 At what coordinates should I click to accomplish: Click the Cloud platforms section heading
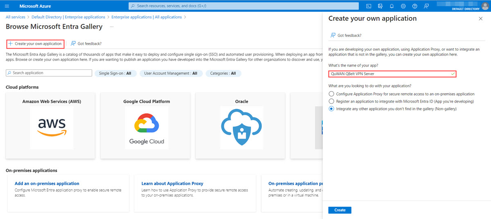coord(22,87)
